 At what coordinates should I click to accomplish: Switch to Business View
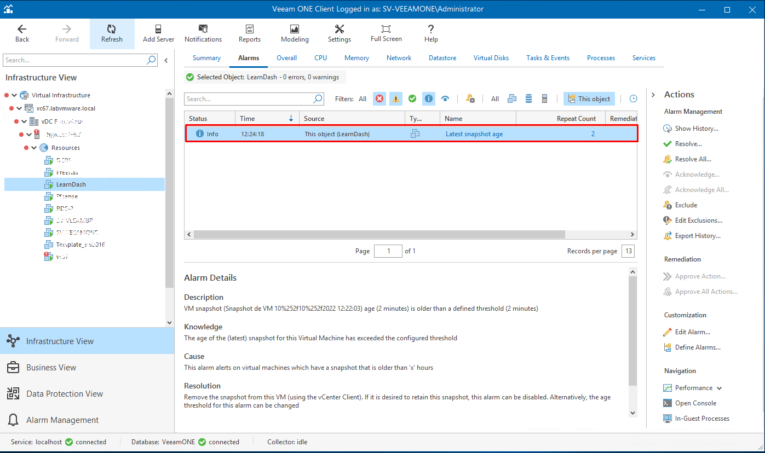point(87,368)
